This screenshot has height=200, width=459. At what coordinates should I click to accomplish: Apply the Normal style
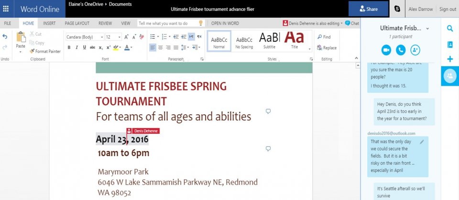click(x=219, y=42)
